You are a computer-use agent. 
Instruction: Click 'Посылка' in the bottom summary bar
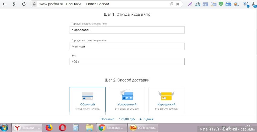coord(107,119)
